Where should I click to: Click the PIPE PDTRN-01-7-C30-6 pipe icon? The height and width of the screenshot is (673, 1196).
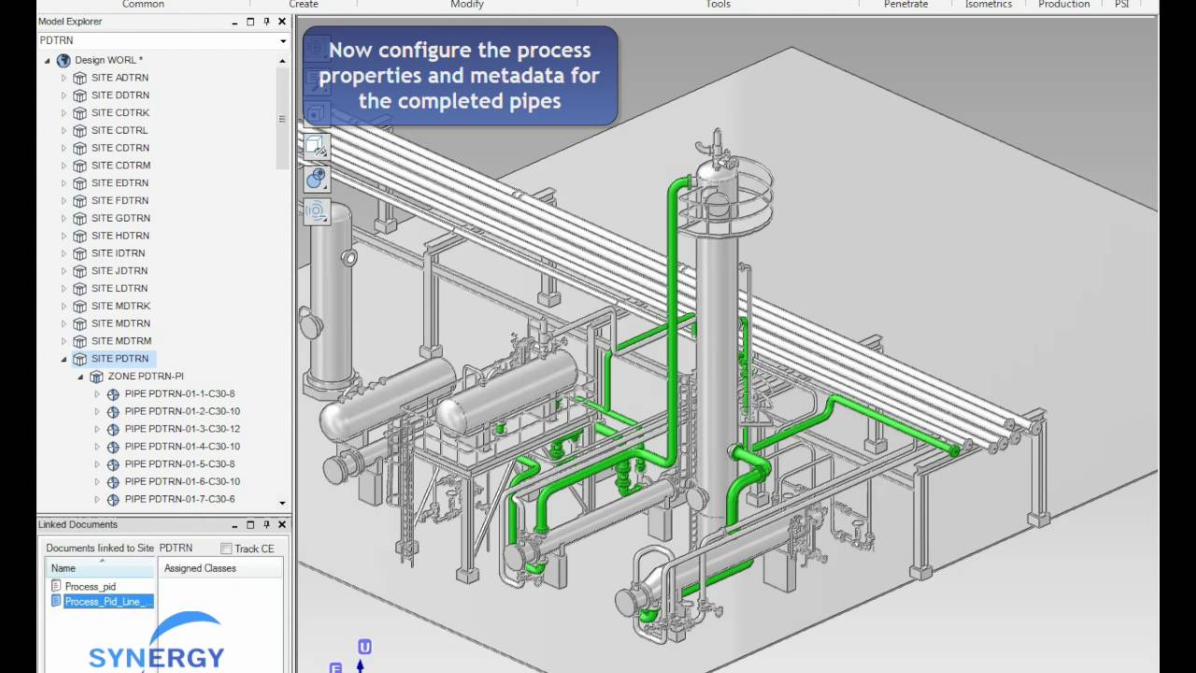[113, 499]
